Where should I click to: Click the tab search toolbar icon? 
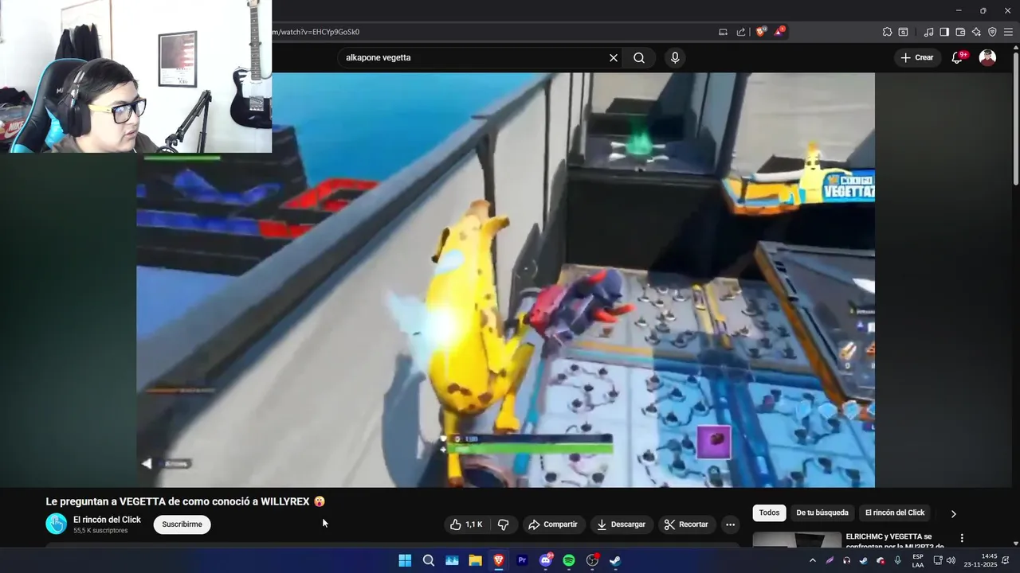903,32
